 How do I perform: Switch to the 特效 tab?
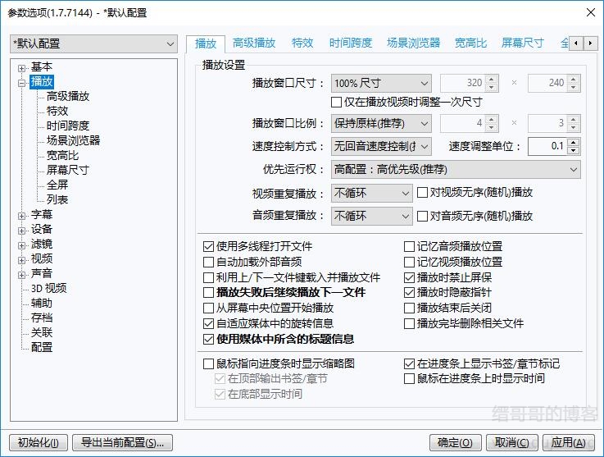302,43
